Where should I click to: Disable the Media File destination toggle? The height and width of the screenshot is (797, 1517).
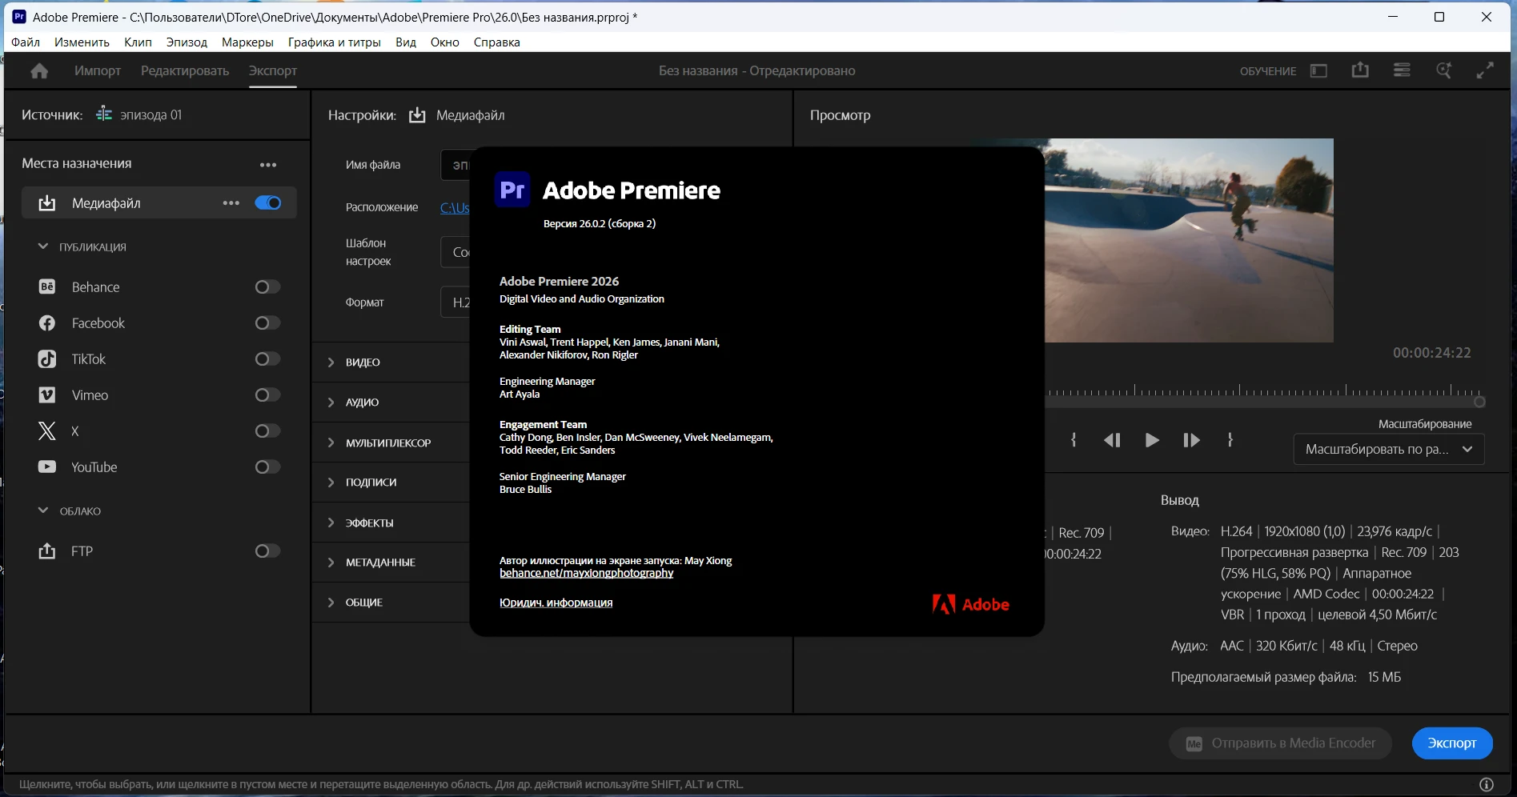[x=267, y=203]
